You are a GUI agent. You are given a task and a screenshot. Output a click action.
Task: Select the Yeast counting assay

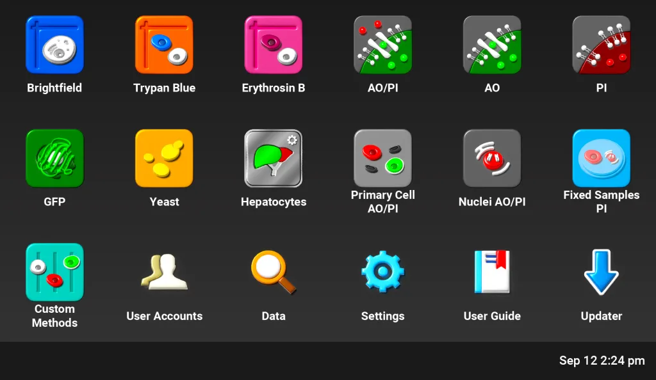(164, 158)
